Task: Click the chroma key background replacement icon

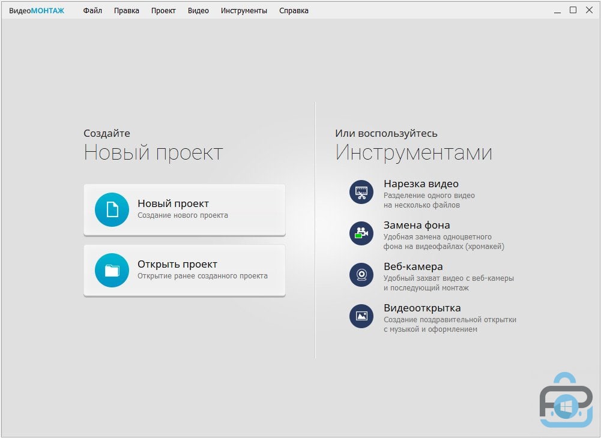Action: click(361, 233)
